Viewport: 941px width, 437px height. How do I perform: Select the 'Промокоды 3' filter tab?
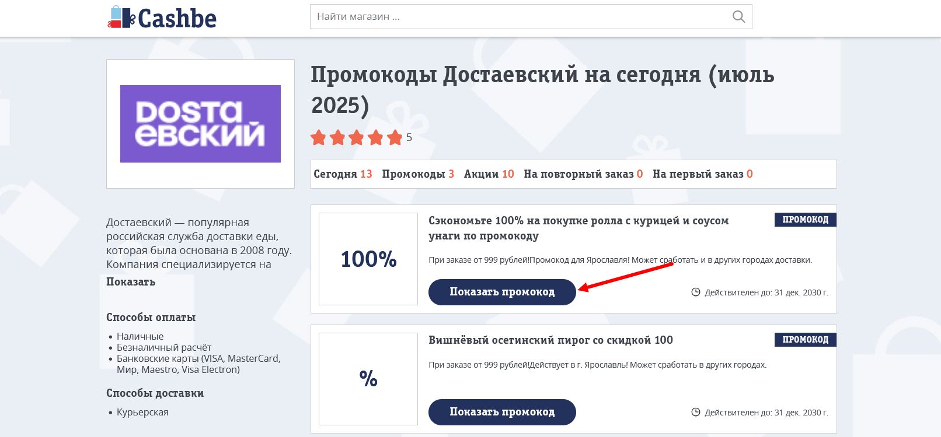coord(418,174)
